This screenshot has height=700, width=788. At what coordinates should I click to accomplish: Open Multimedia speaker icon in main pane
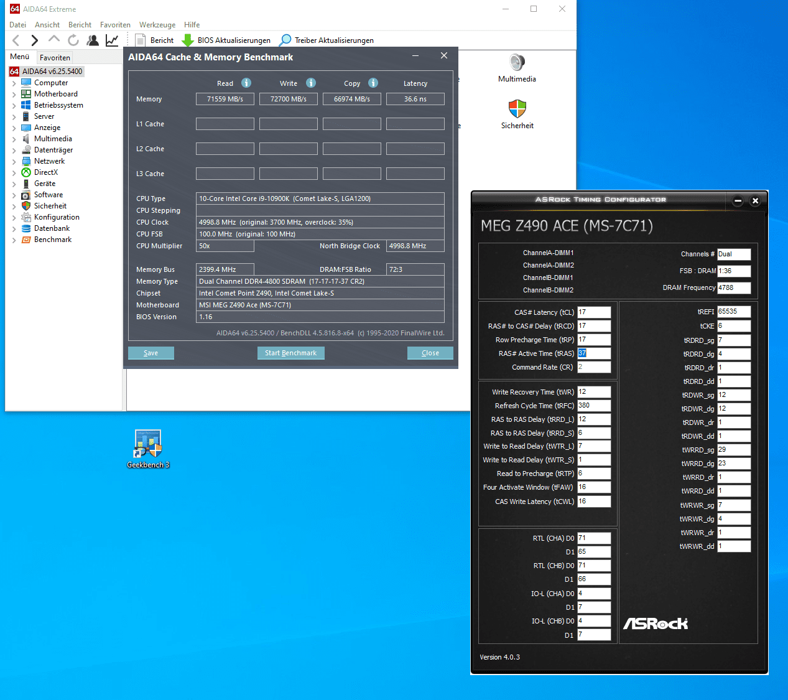(517, 68)
